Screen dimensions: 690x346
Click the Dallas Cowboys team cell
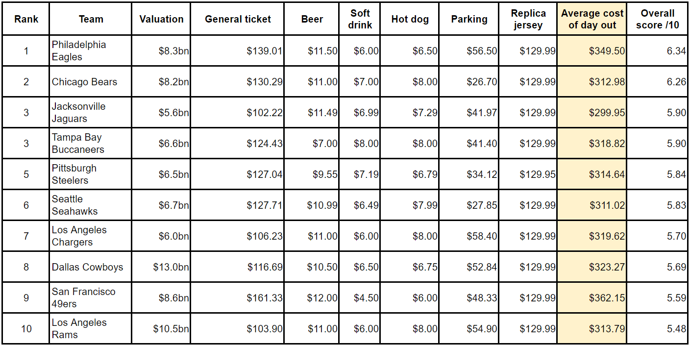87,267
